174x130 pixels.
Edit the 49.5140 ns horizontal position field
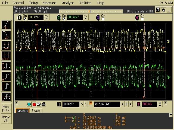tap(107, 104)
